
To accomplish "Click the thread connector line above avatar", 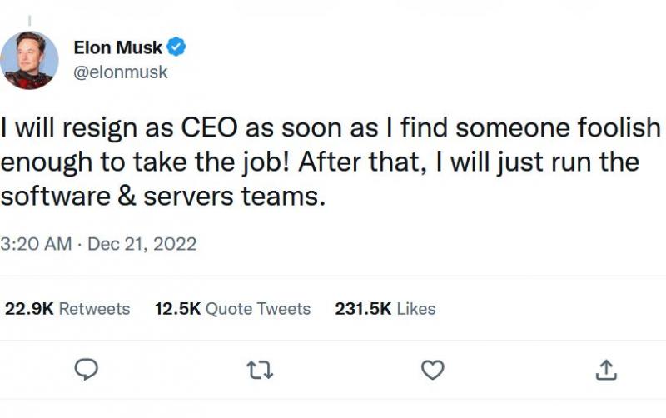I will 30,20.
